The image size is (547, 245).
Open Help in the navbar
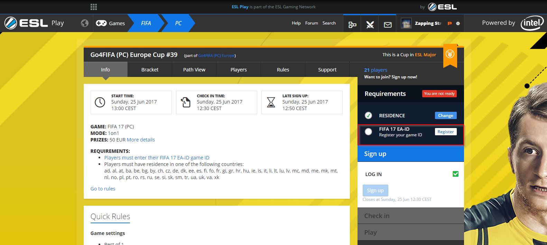coord(296,23)
